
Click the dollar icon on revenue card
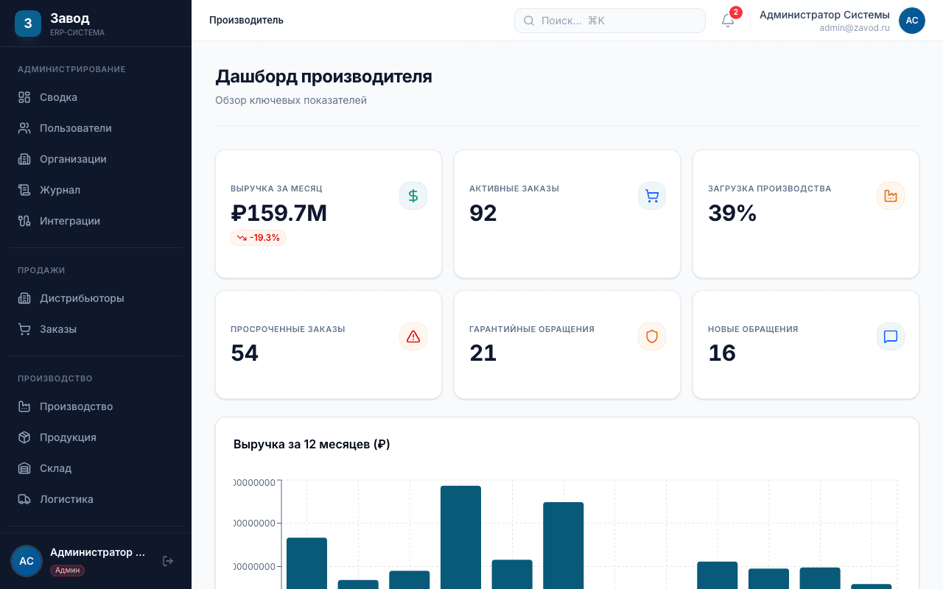click(x=413, y=195)
